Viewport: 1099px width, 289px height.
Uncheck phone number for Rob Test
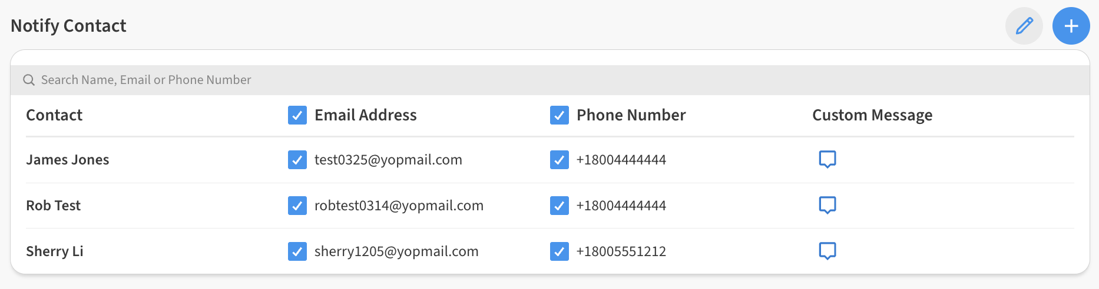pyautogui.click(x=559, y=206)
